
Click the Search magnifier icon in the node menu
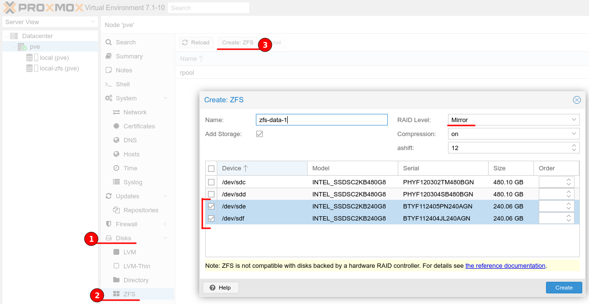(109, 42)
